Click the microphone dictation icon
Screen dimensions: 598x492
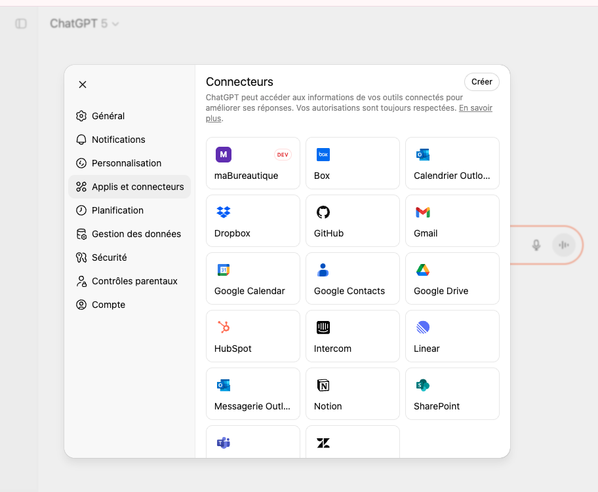pos(536,245)
